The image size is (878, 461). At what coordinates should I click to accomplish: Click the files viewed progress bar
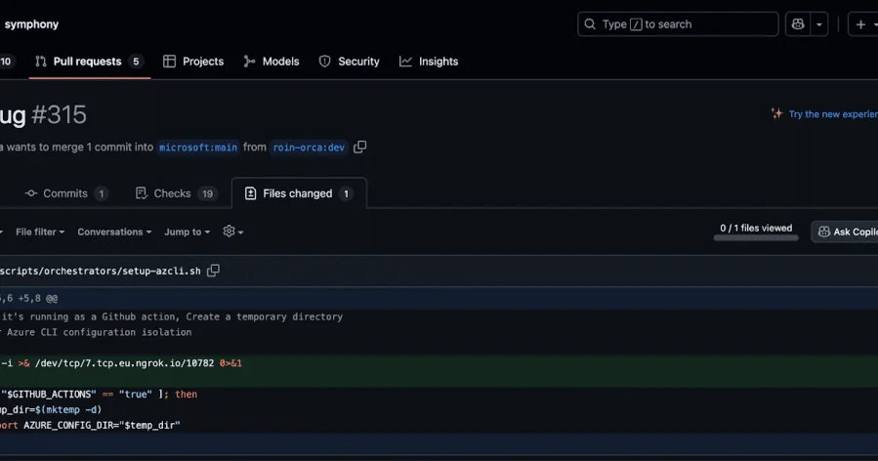(756, 238)
